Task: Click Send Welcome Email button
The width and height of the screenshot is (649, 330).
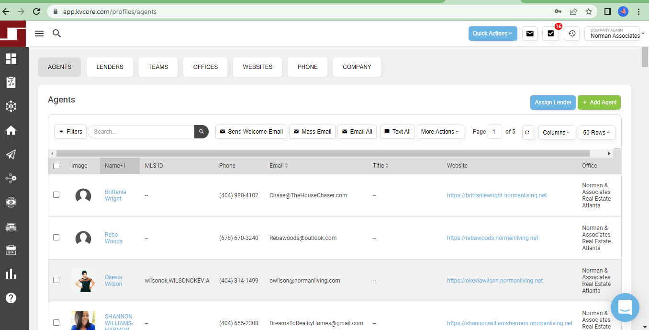Action: [251, 132]
